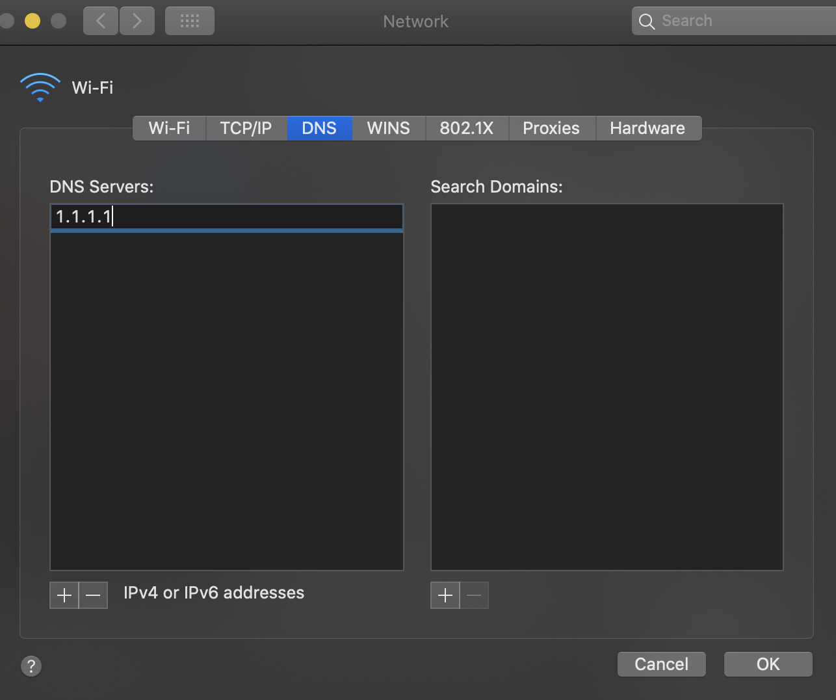This screenshot has height=700, width=836.
Task: Click the search magnifier icon
Action: click(646, 21)
